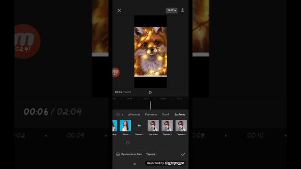Choose the fully visible blue-background woman transition thumbnail

pyautogui.click(x=126, y=126)
